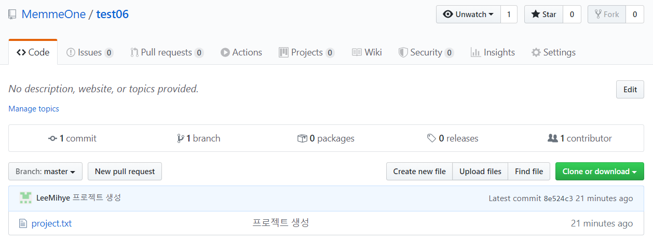View the 1 branch list

tap(199, 138)
